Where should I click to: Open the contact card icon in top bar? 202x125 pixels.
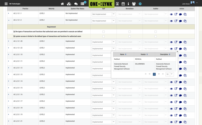(x=117, y=4)
